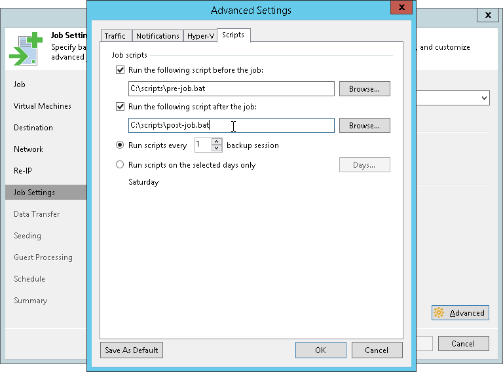Increase backup session count with up arrow

[217, 141]
